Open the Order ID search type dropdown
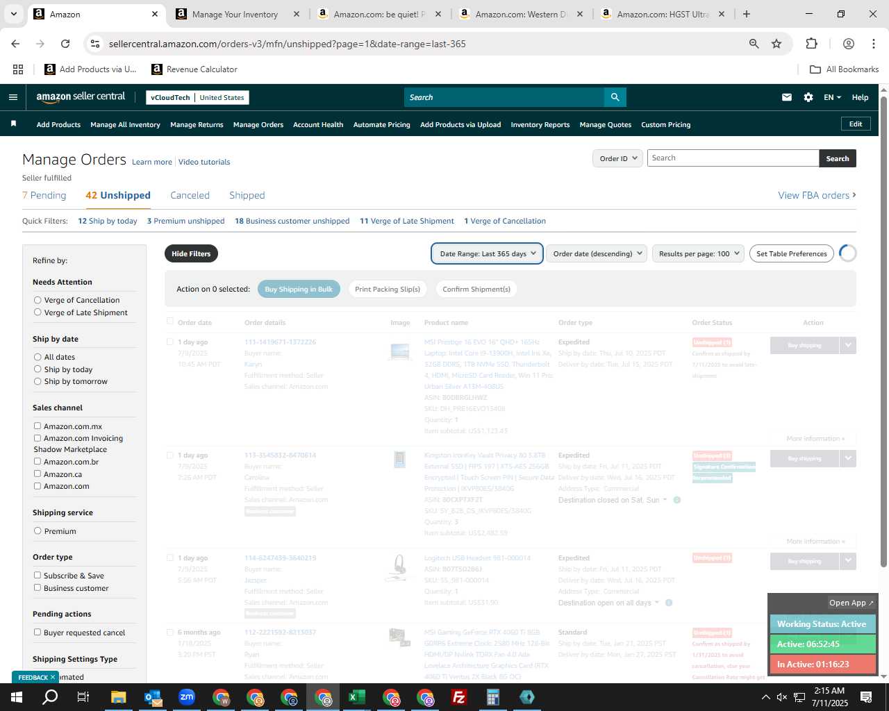The width and height of the screenshot is (889, 711). (x=617, y=158)
